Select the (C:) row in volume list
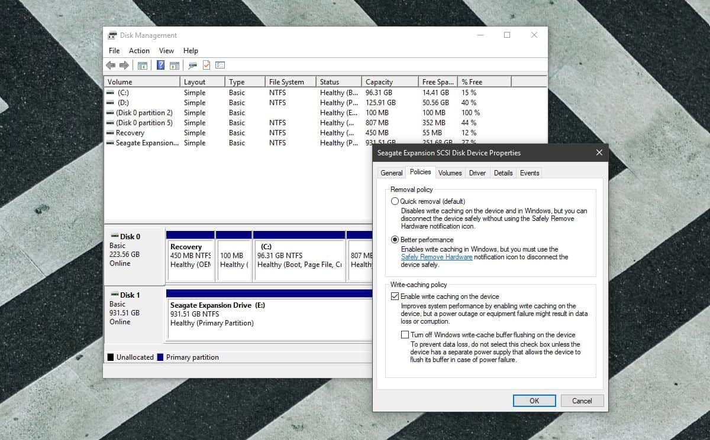 click(325, 93)
